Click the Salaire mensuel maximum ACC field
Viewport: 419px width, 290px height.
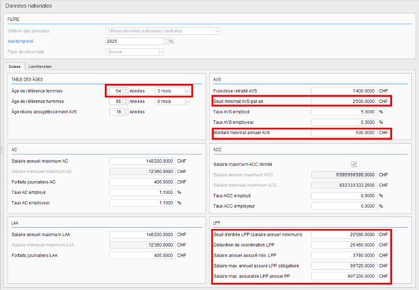(344, 185)
